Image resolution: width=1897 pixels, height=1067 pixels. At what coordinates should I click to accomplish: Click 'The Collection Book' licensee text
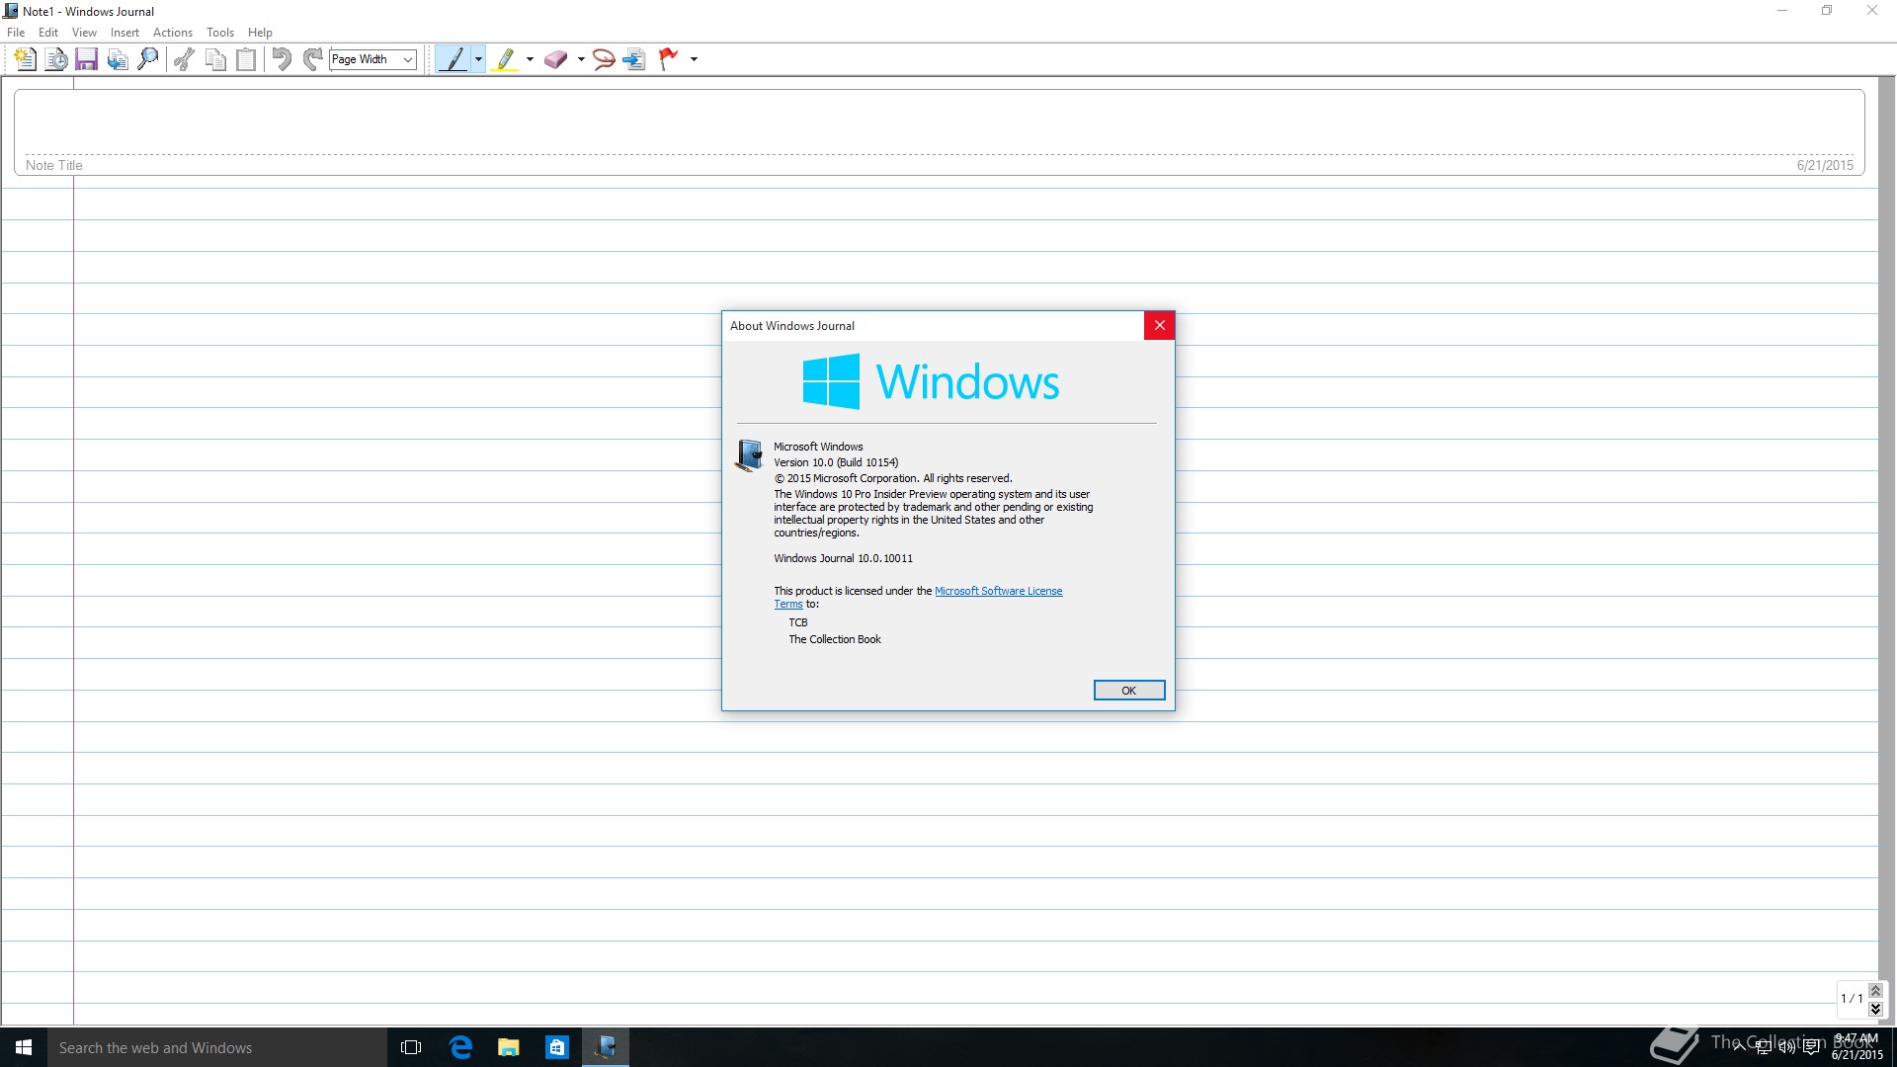tap(835, 639)
